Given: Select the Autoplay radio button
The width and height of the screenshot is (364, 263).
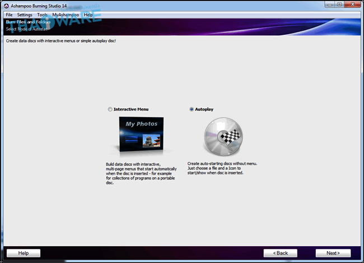Looking at the screenshot, I should click(192, 109).
